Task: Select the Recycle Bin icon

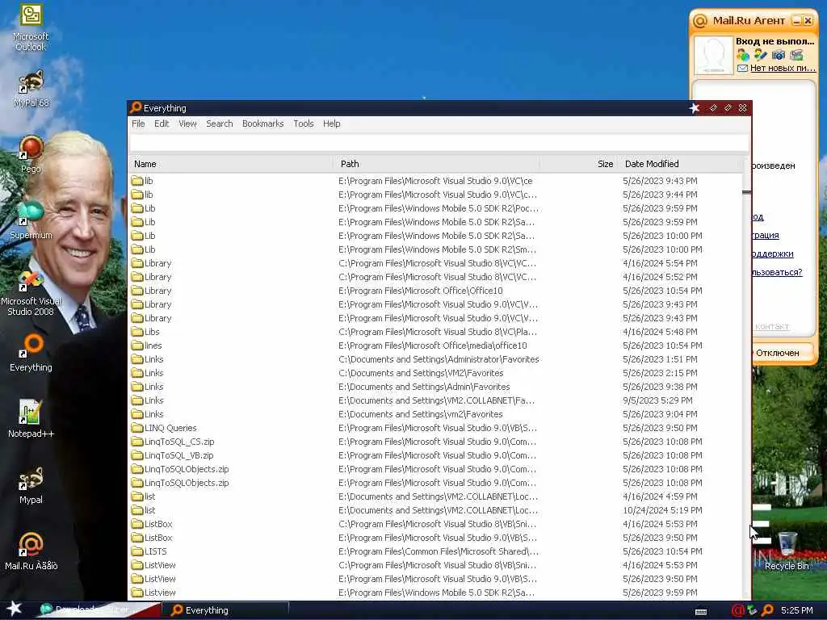Action: 787,545
